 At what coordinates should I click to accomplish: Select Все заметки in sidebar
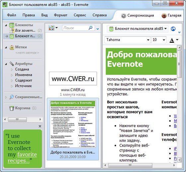(x=25, y=30)
